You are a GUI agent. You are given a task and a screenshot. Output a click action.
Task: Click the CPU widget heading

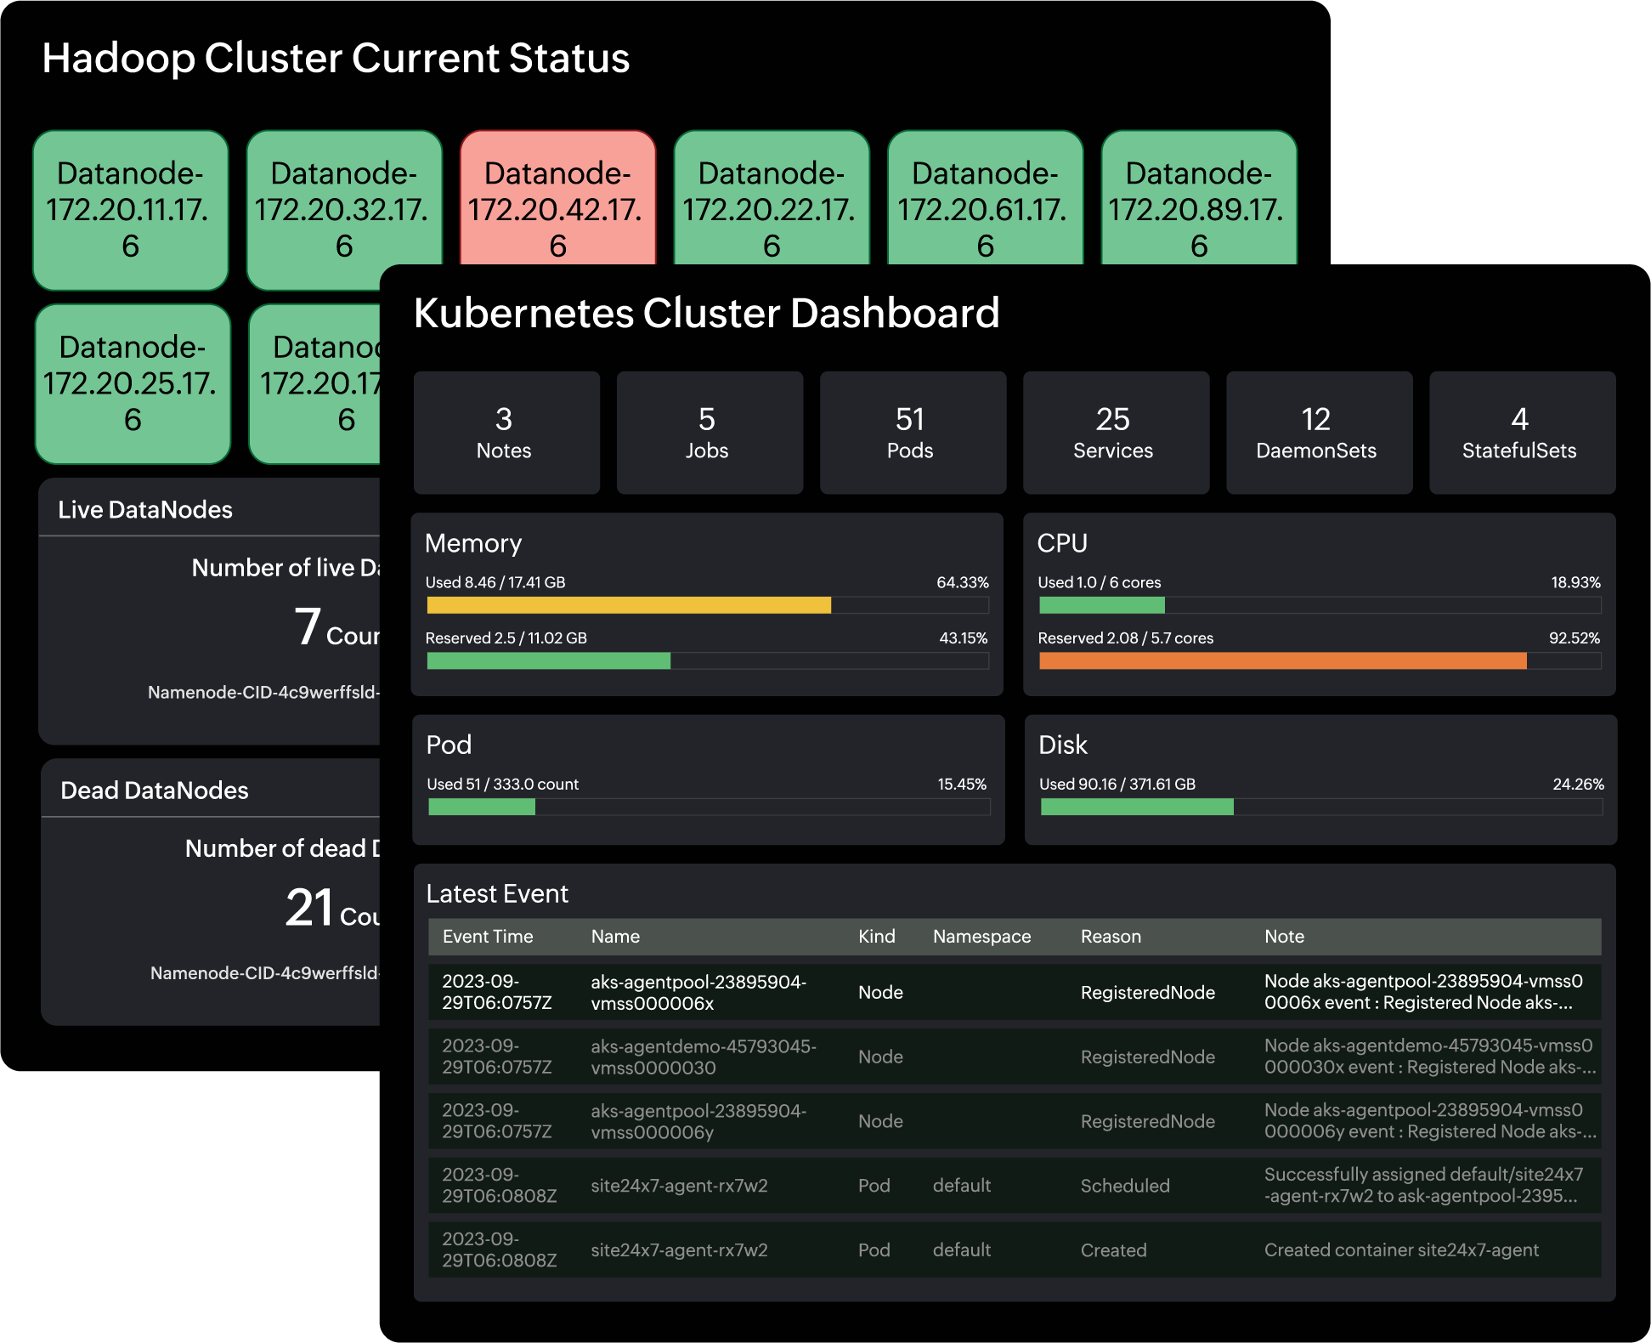click(x=1062, y=543)
